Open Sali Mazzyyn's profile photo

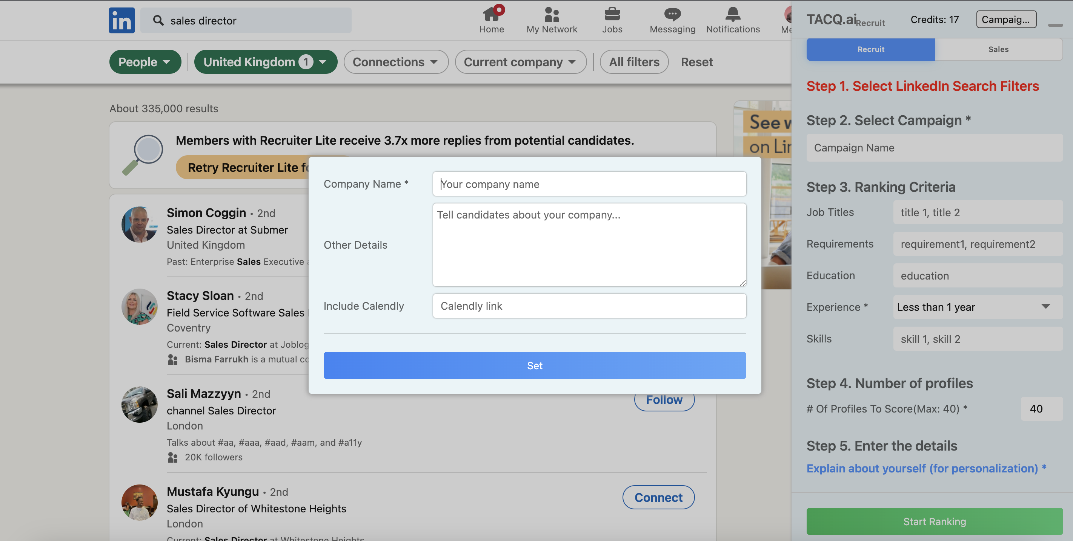140,405
